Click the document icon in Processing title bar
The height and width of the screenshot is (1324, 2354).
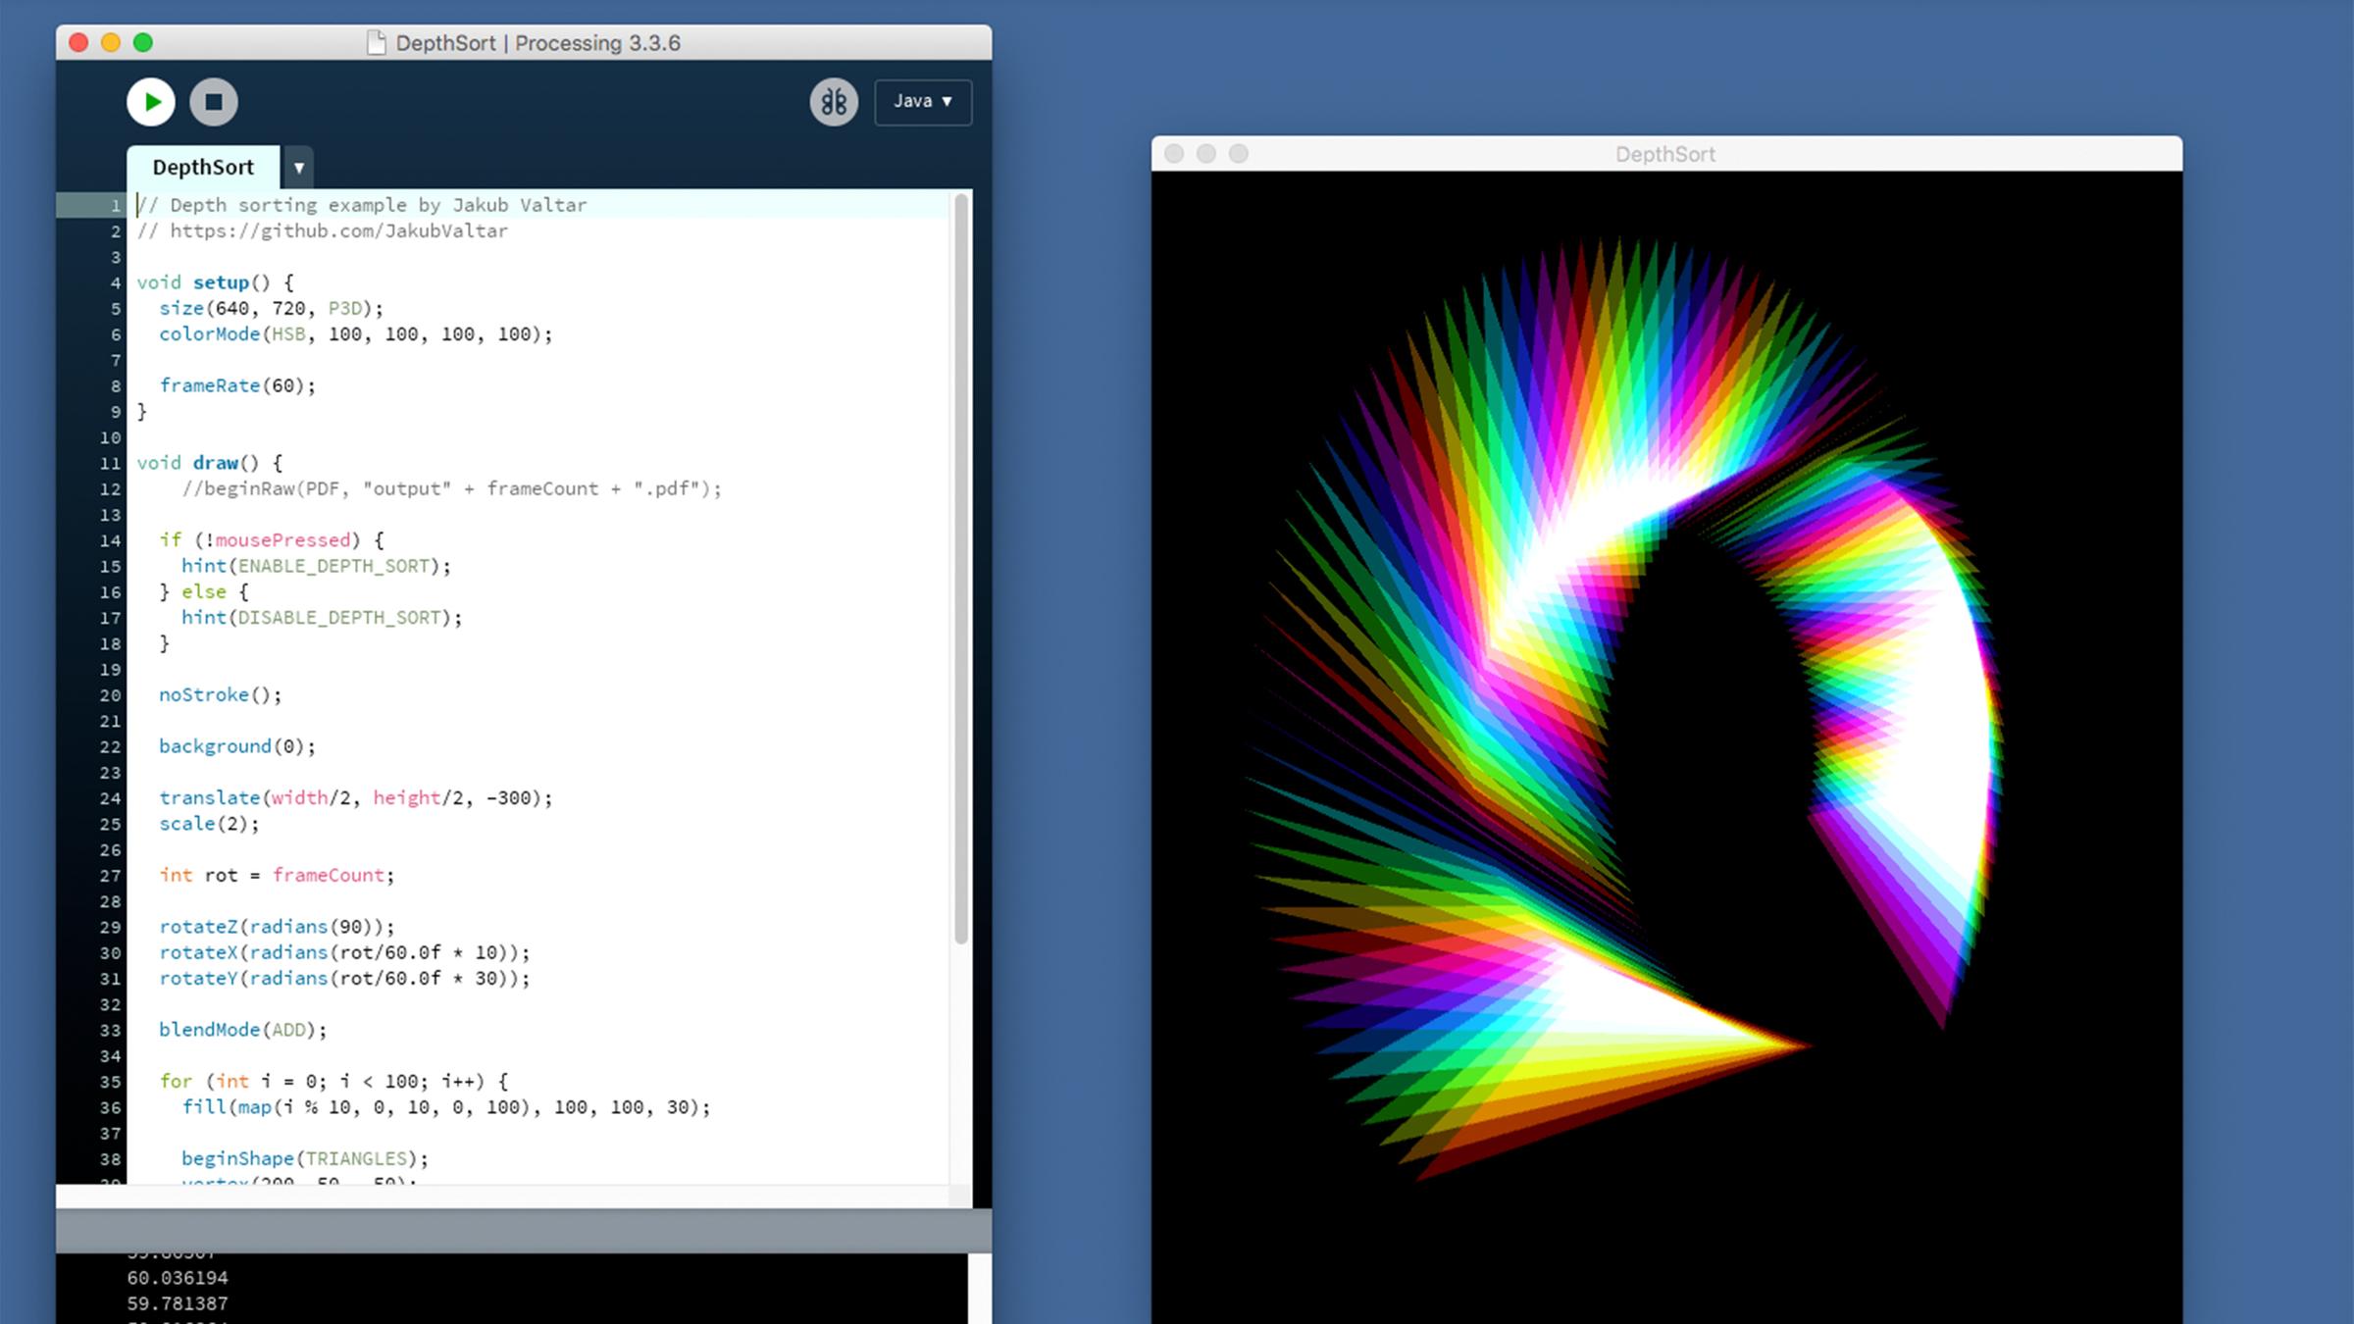click(x=376, y=43)
